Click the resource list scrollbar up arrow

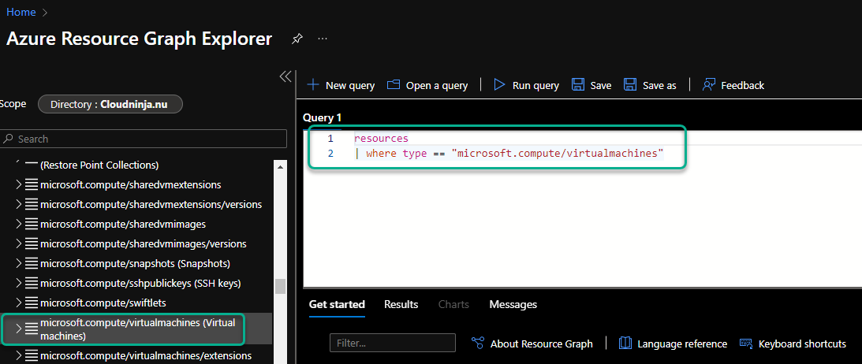(x=281, y=166)
